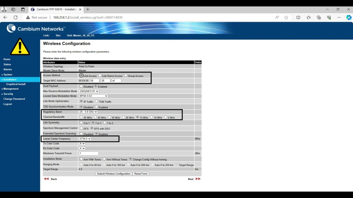Open the workspaces icon in title bar
Image resolution: width=353 pixels, height=198 pixels.
pyautogui.click(x=13, y=9)
